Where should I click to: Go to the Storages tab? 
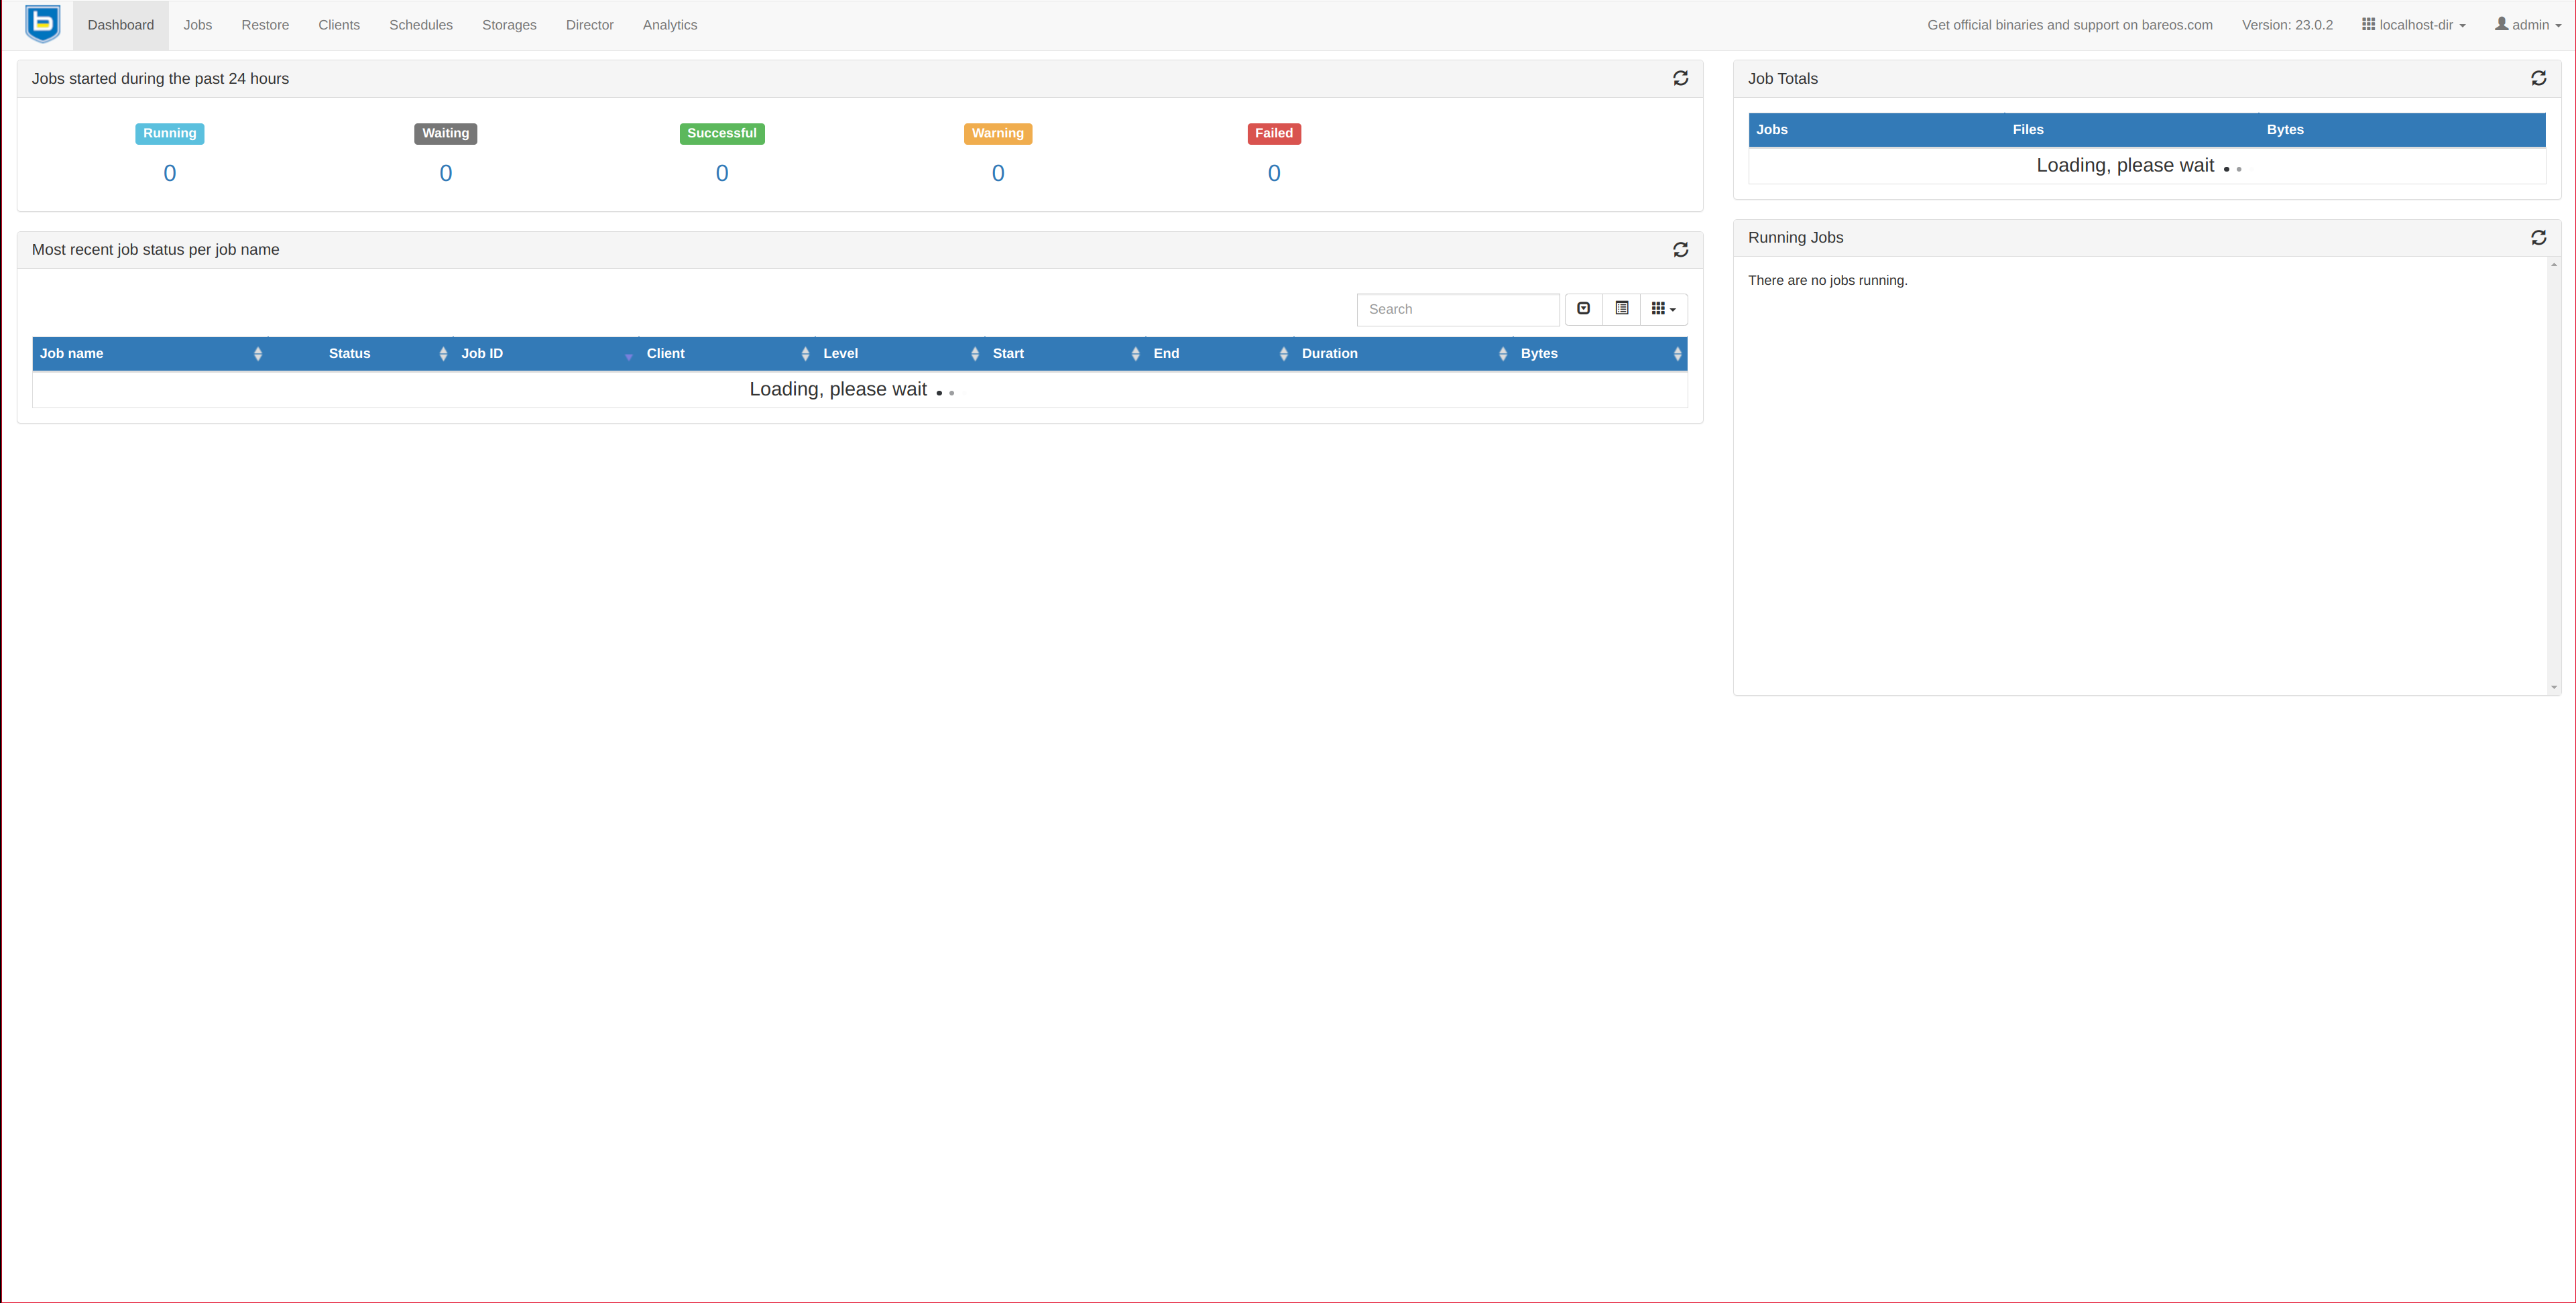click(509, 25)
